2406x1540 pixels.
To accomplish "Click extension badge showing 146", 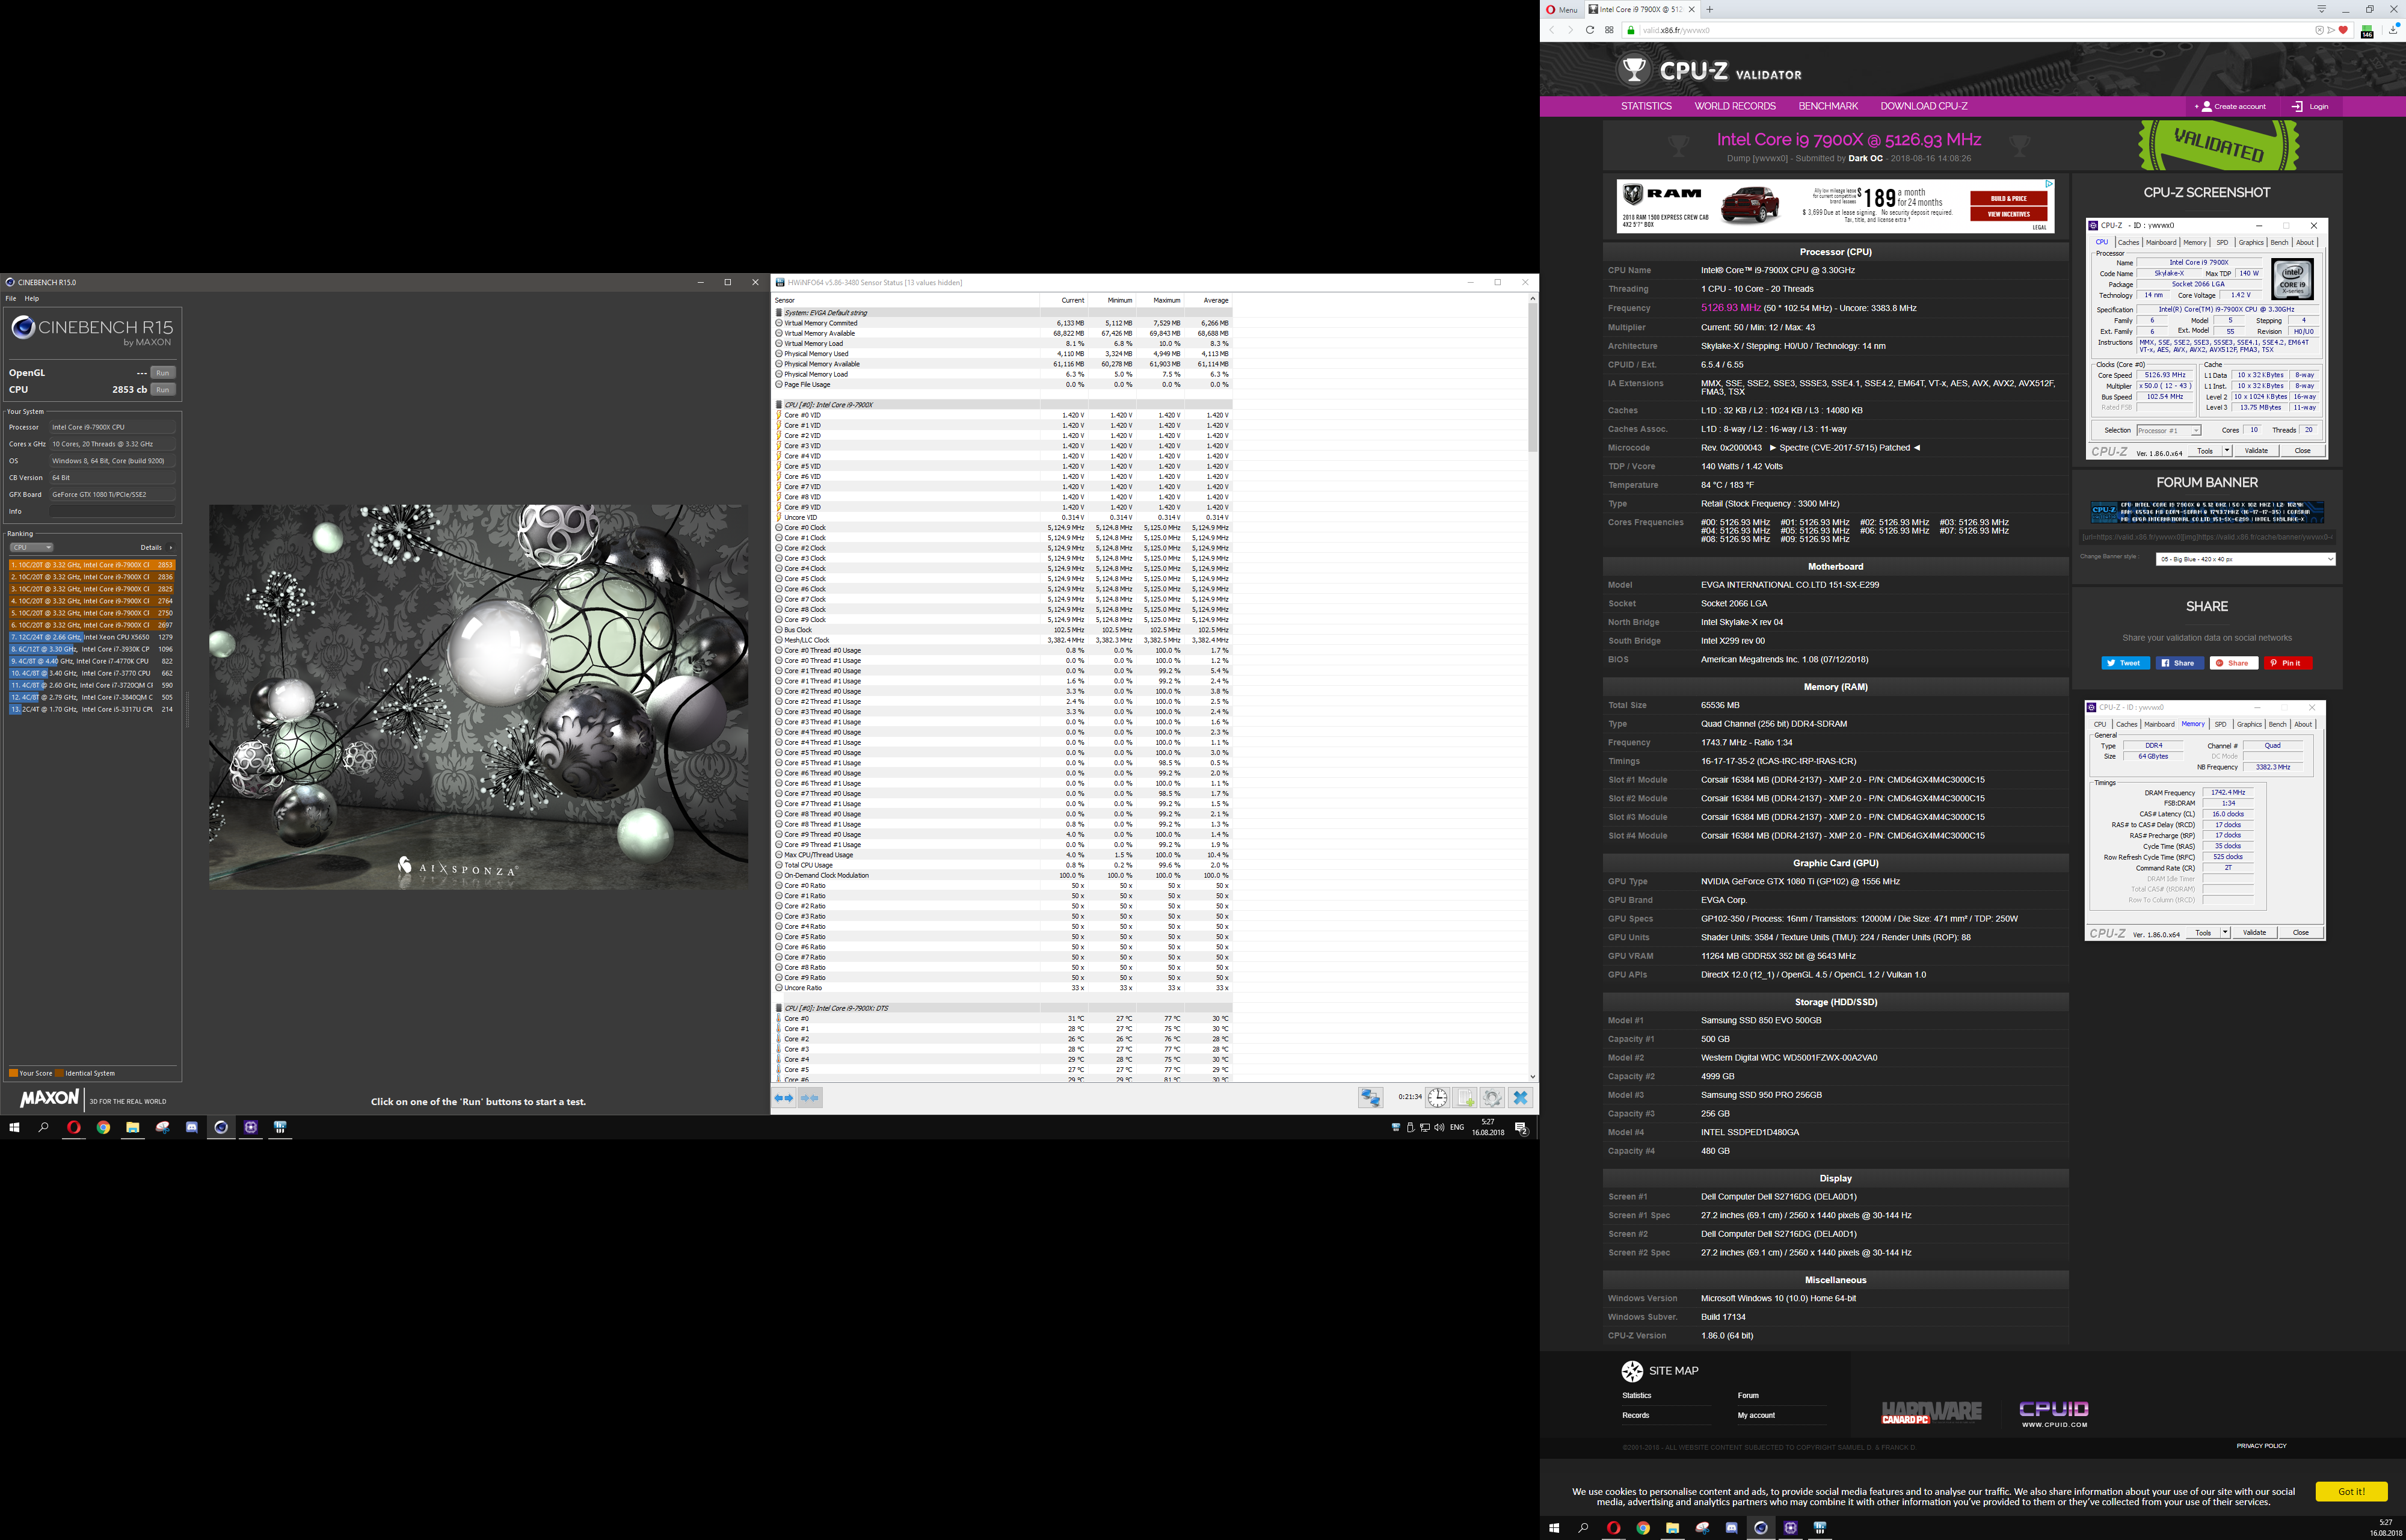I will tap(2367, 32).
